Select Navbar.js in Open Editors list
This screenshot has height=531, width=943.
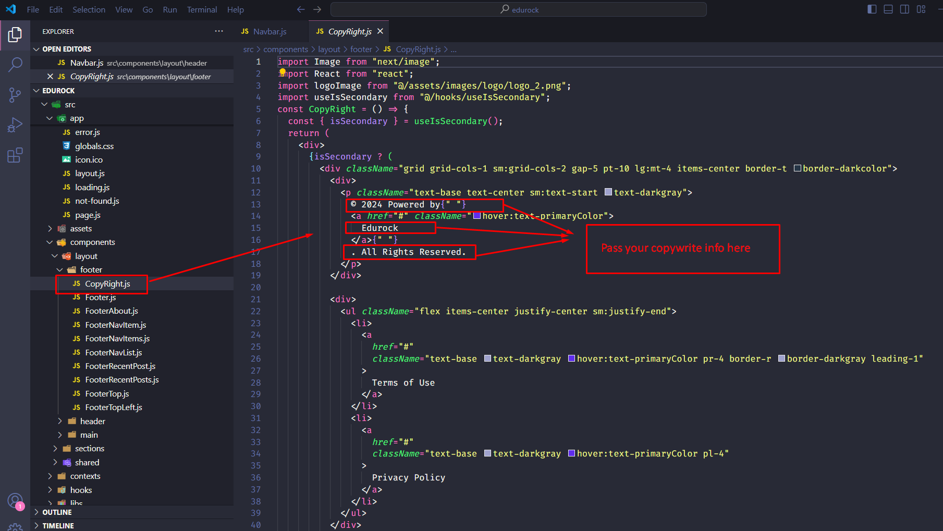[x=132, y=63]
